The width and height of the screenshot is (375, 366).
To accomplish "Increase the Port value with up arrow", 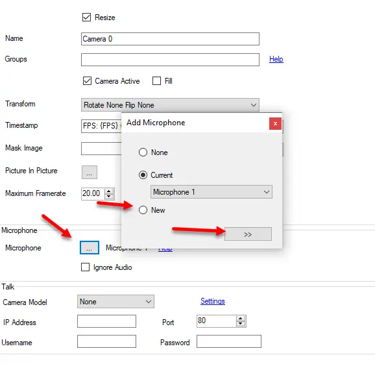I will 241,319.
